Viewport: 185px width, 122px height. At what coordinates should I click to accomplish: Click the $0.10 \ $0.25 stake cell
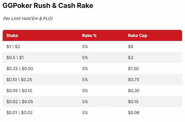[20, 79]
